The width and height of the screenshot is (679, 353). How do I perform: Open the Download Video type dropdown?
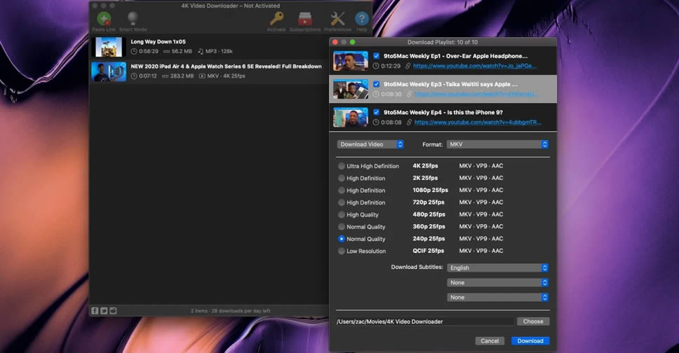tap(370, 144)
